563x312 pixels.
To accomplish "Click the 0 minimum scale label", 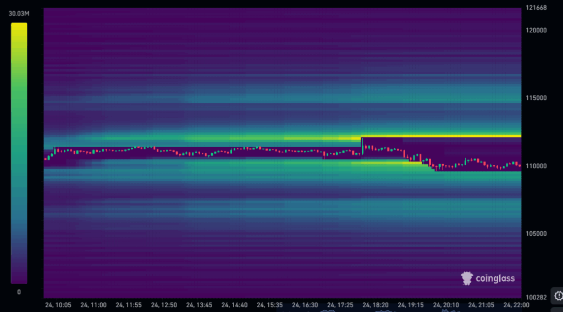I will coord(19,292).
